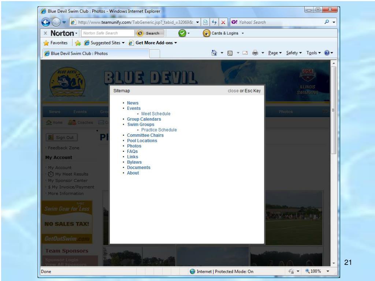This screenshot has width=375, height=281.
Task: Expand the address bar history dropdown
Action: pos(197,22)
